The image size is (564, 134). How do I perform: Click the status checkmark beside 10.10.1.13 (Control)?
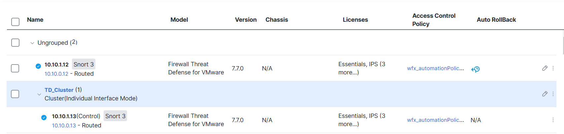(x=44, y=118)
